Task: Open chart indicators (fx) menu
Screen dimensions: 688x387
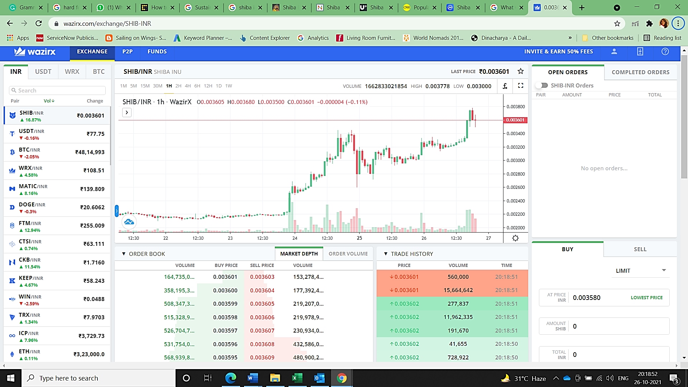Action: tap(505, 86)
